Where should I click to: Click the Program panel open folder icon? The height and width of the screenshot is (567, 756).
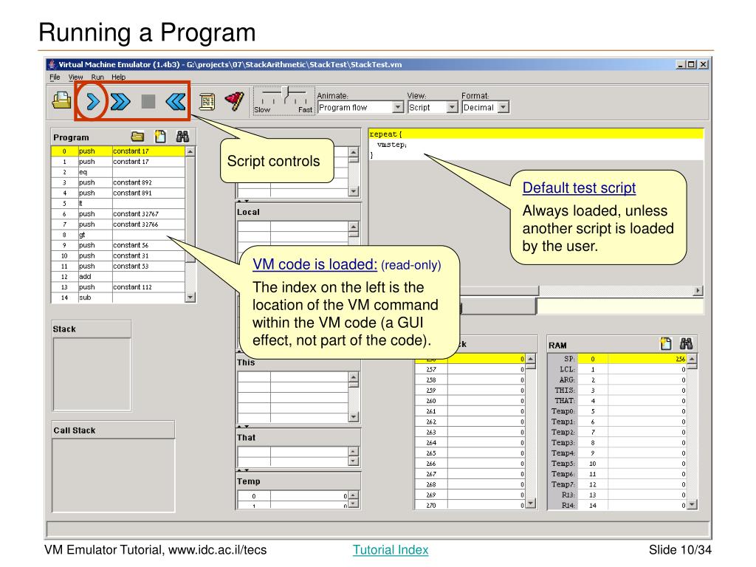pyautogui.click(x=137, y=137)
